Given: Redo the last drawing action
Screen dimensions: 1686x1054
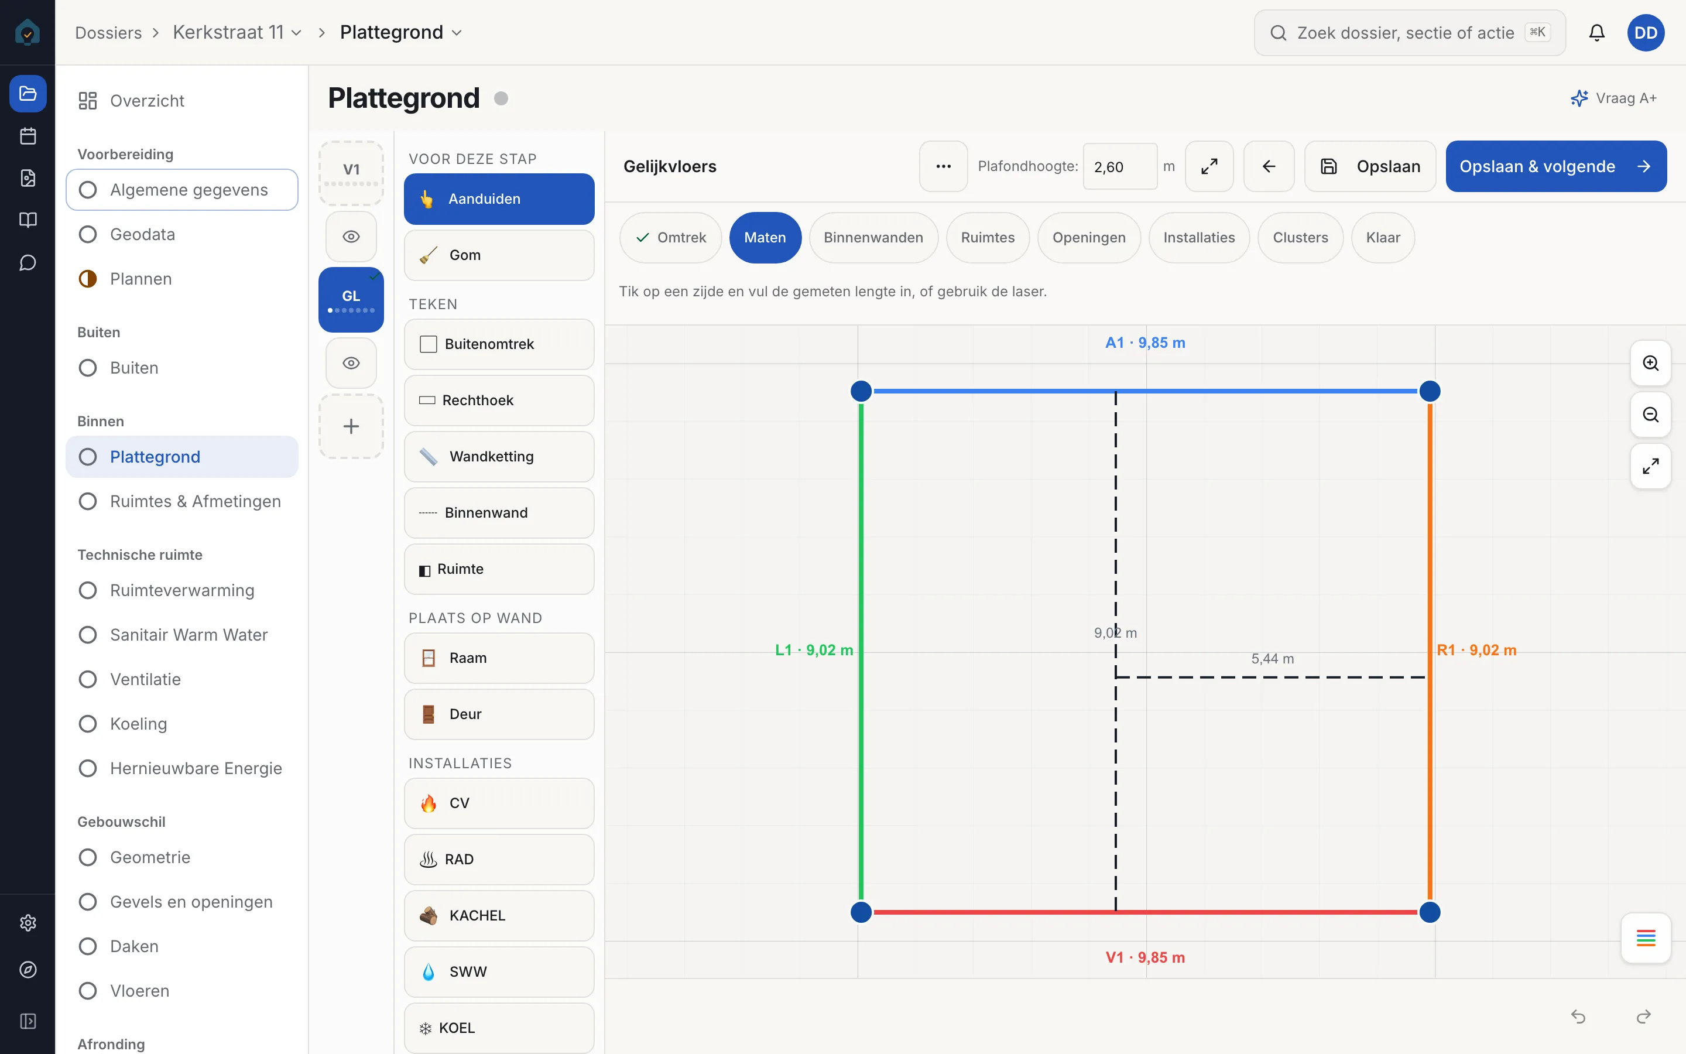Looking at the screenshot, I should [x=1643, y=1017].
